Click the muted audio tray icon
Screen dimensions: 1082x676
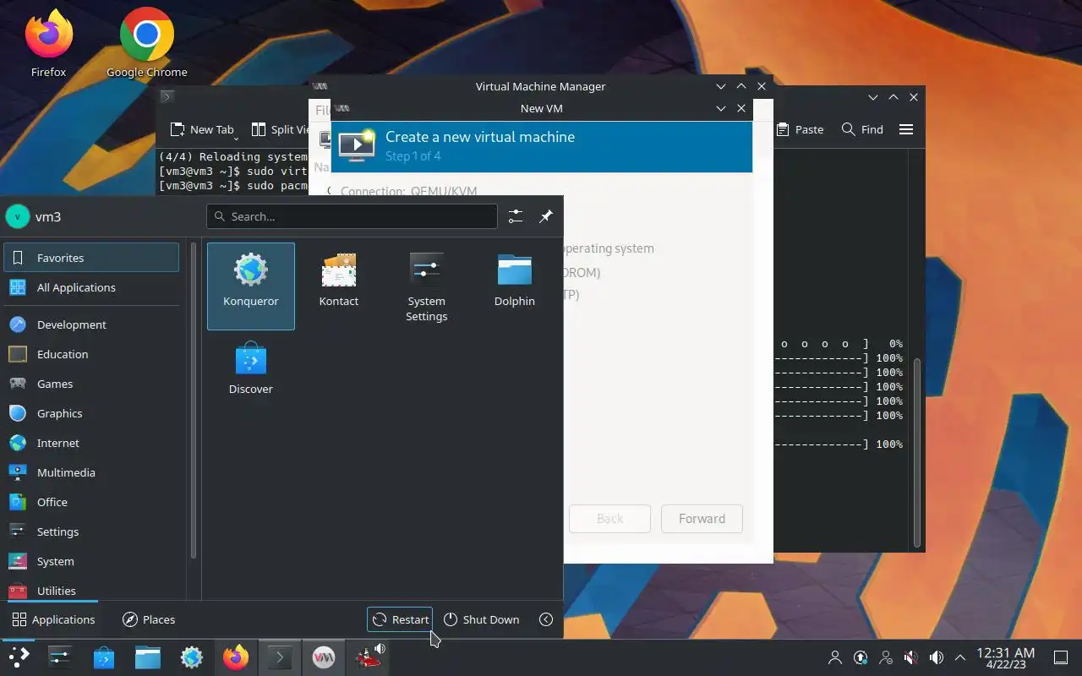[911, 657]
